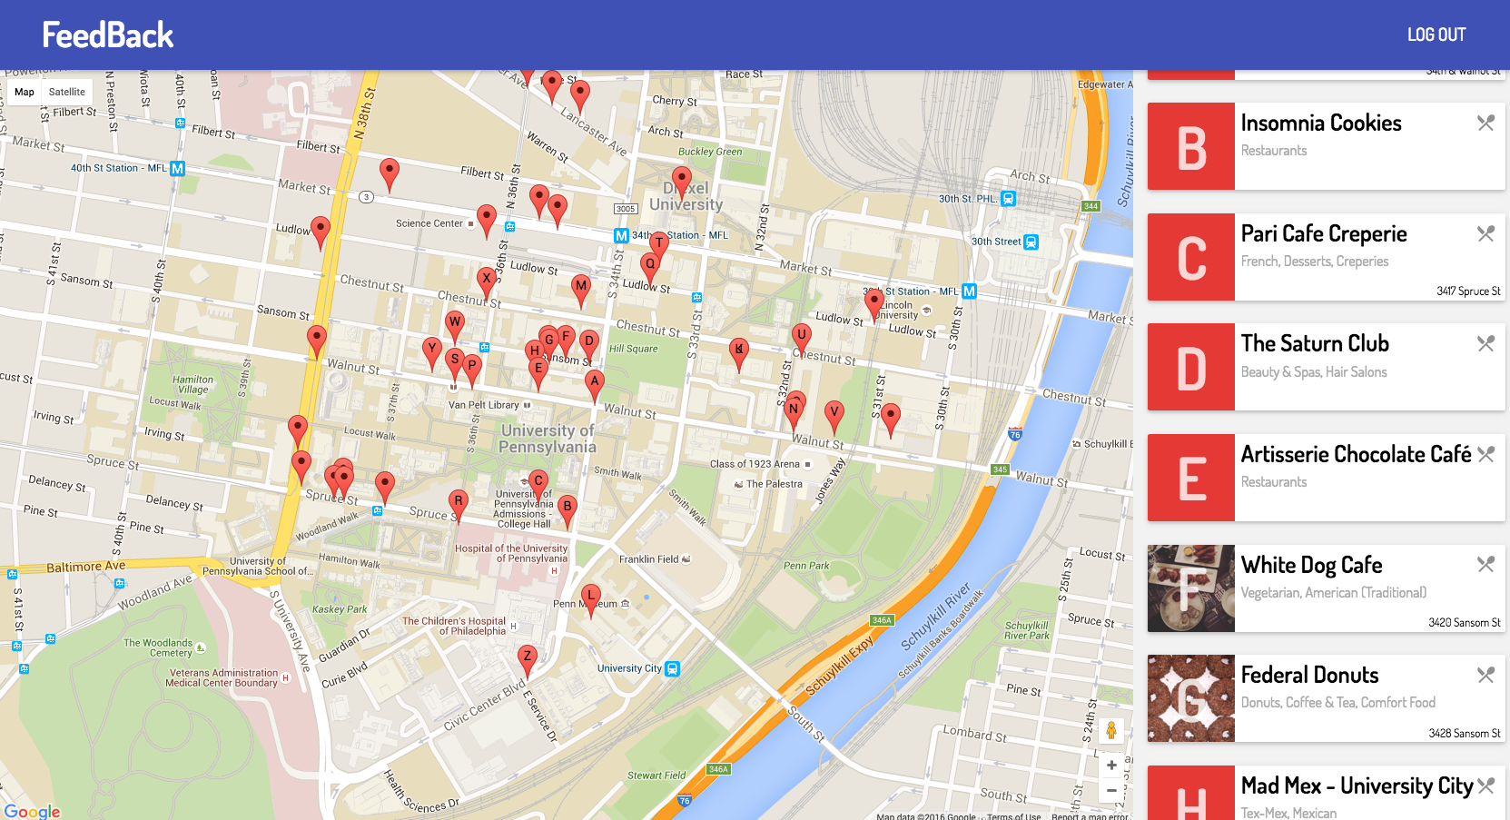Click map marker W near Sansom St
The width and height of the screenshot is (1510, 820).
click(x=455, y=327)
